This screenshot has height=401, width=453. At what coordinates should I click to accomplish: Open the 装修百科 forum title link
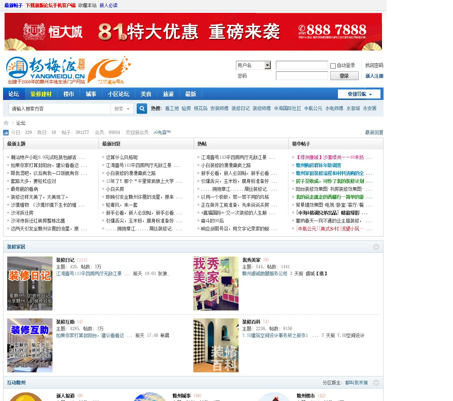coord(251,322)
